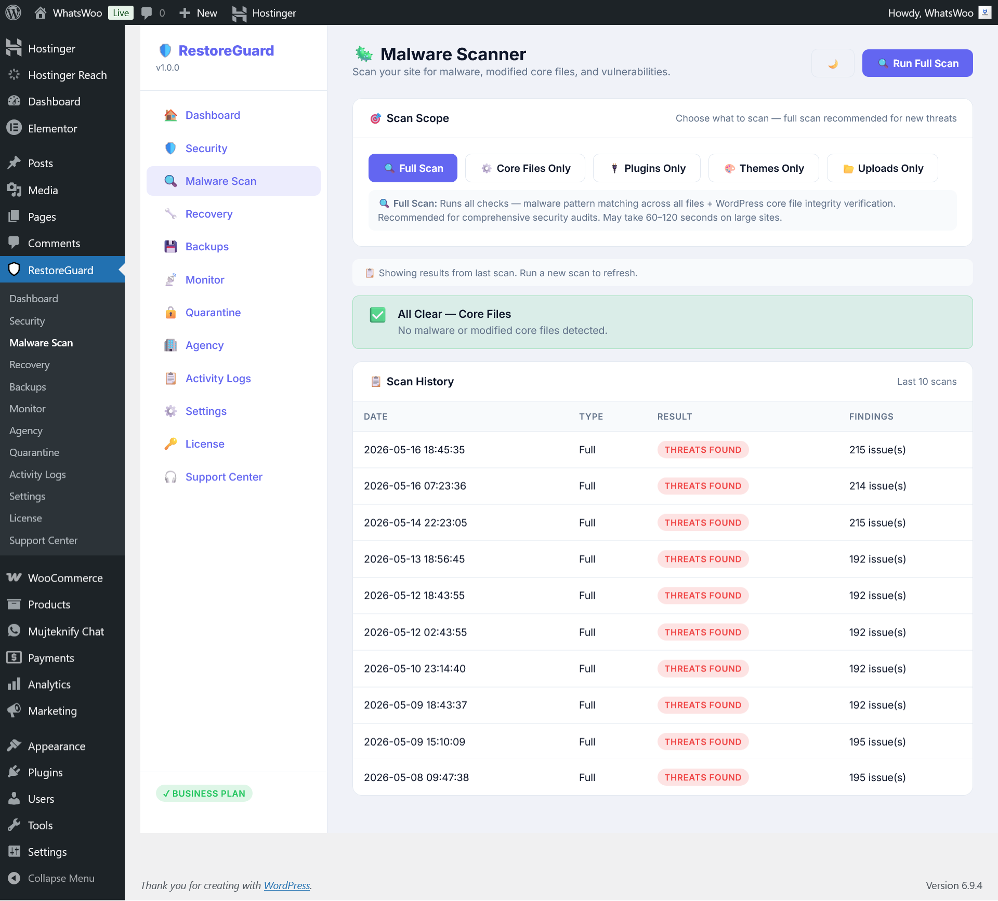Open Marketing in WordPress sidebar
Viewport: 998px width, 901px height.
(62, 711)
